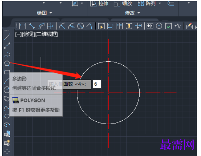This screenshot has height=156, width=201.
Task: Expand the 绘图 panel dropdown
Action: pyautogui.click(x=45, y=13)
